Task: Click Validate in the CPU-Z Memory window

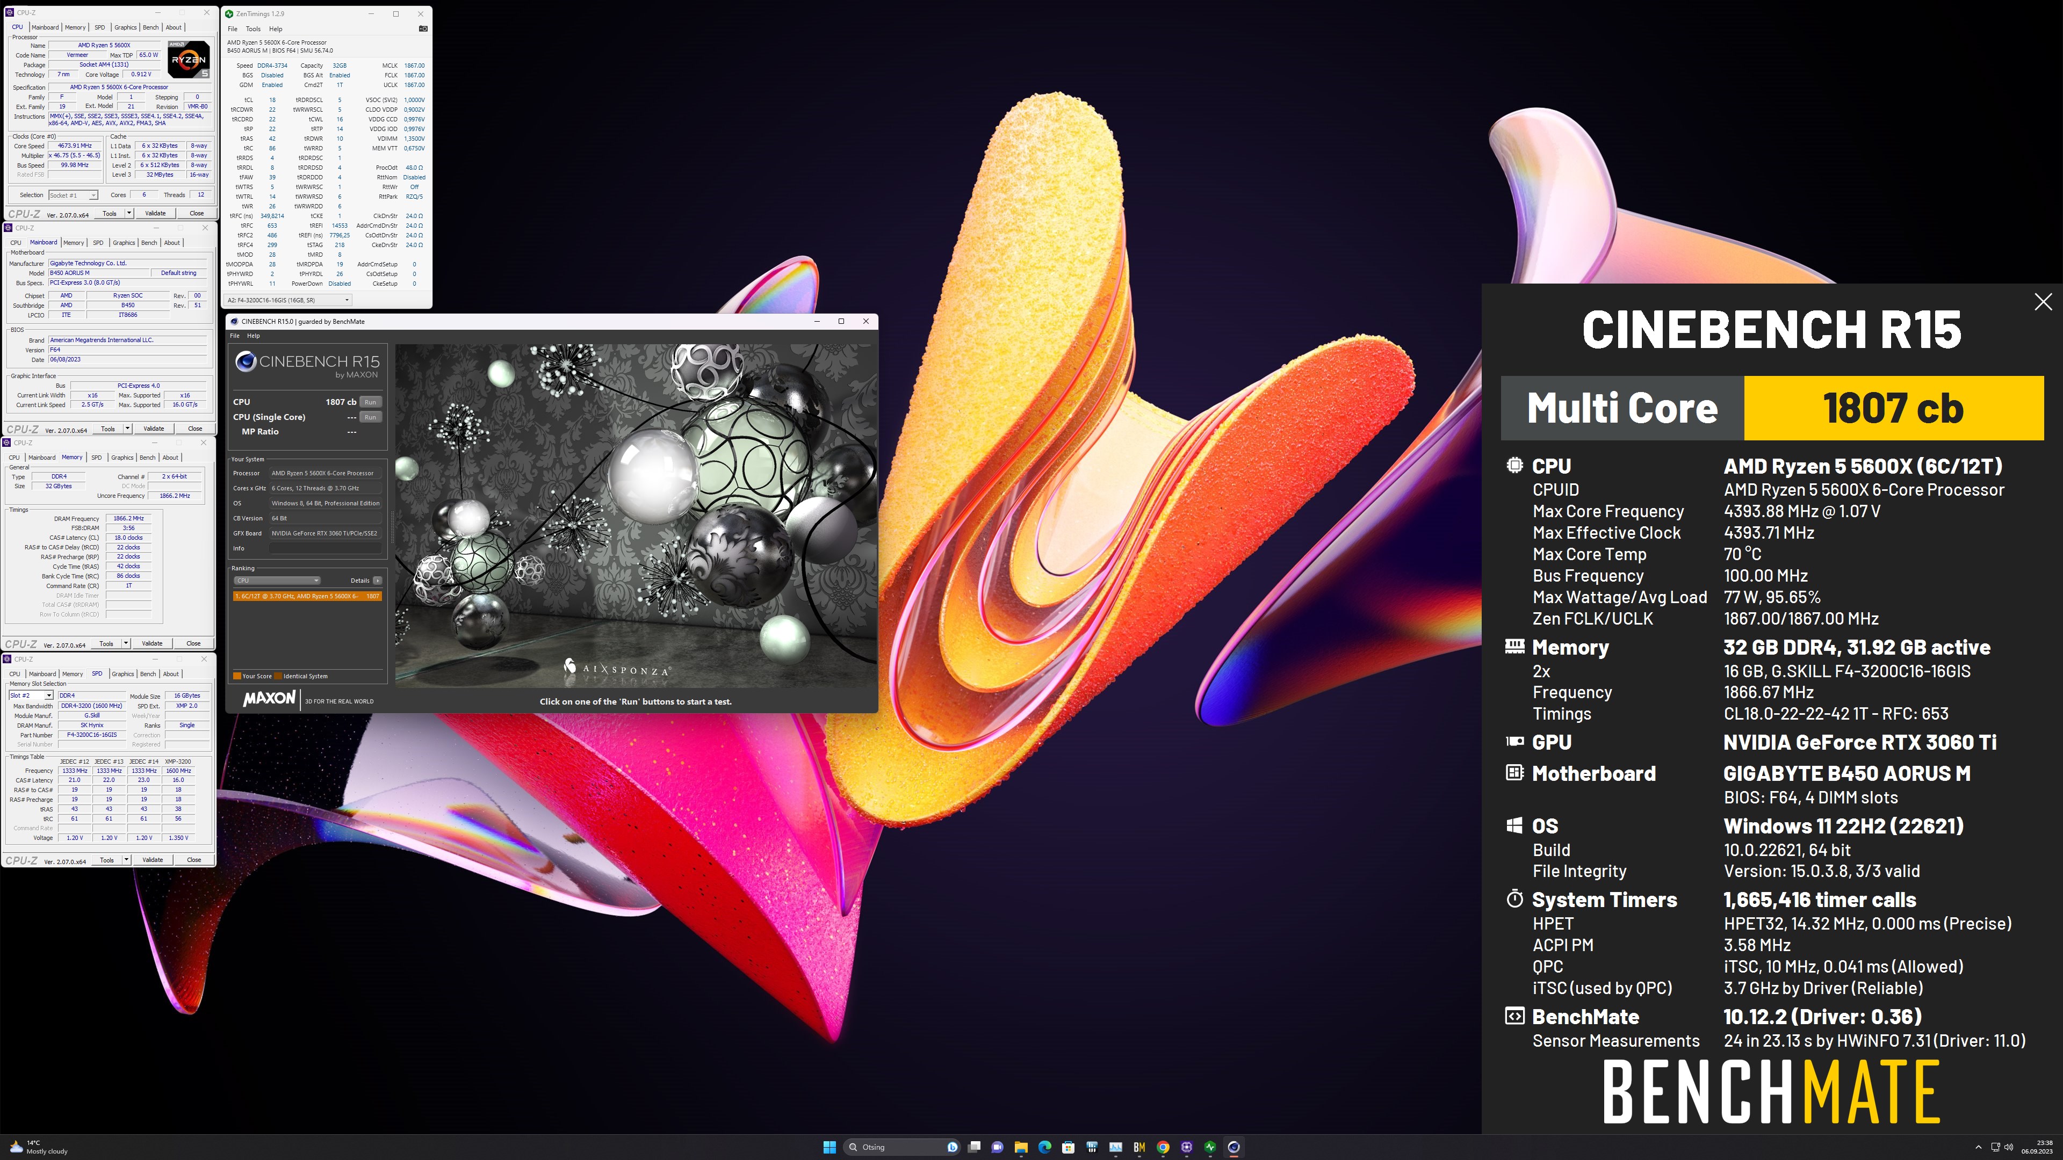Action: click(152, 644)
